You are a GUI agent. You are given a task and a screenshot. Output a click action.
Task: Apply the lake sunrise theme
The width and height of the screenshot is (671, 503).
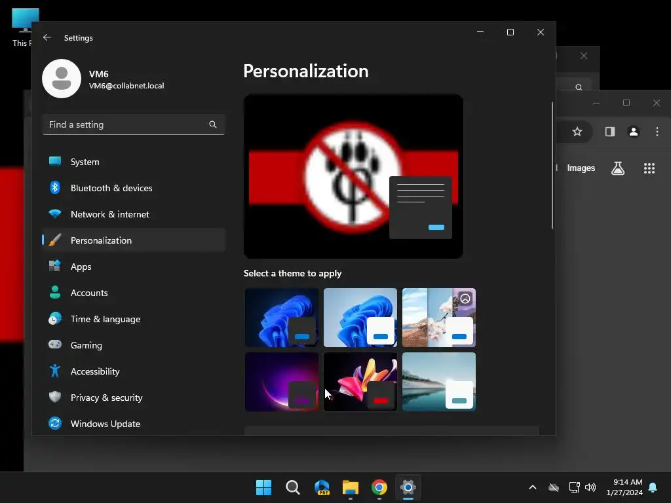[x=439, y=382]
